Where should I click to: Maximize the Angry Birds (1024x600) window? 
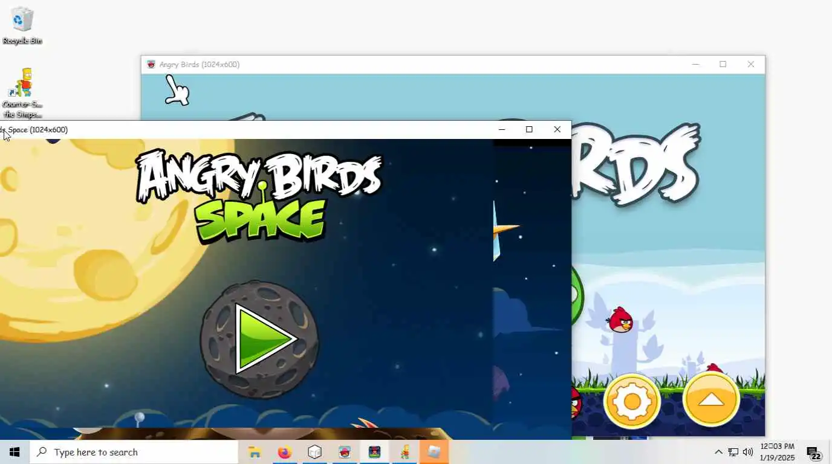tap(723, 64)
